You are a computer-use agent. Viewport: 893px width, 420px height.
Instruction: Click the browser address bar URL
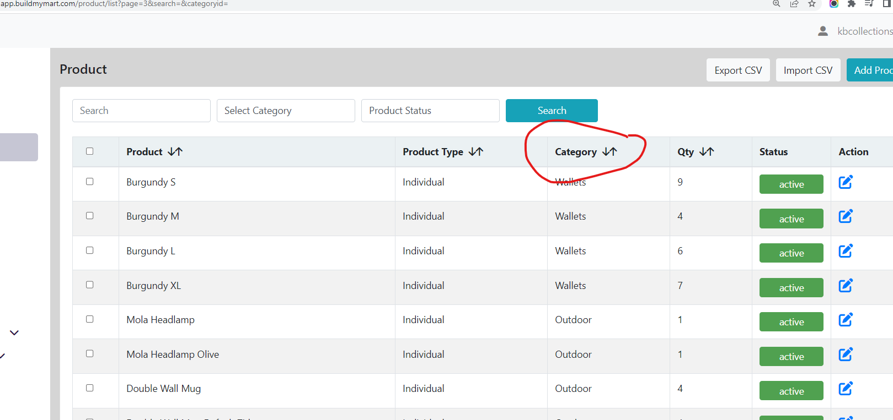[x=114, y=4]
